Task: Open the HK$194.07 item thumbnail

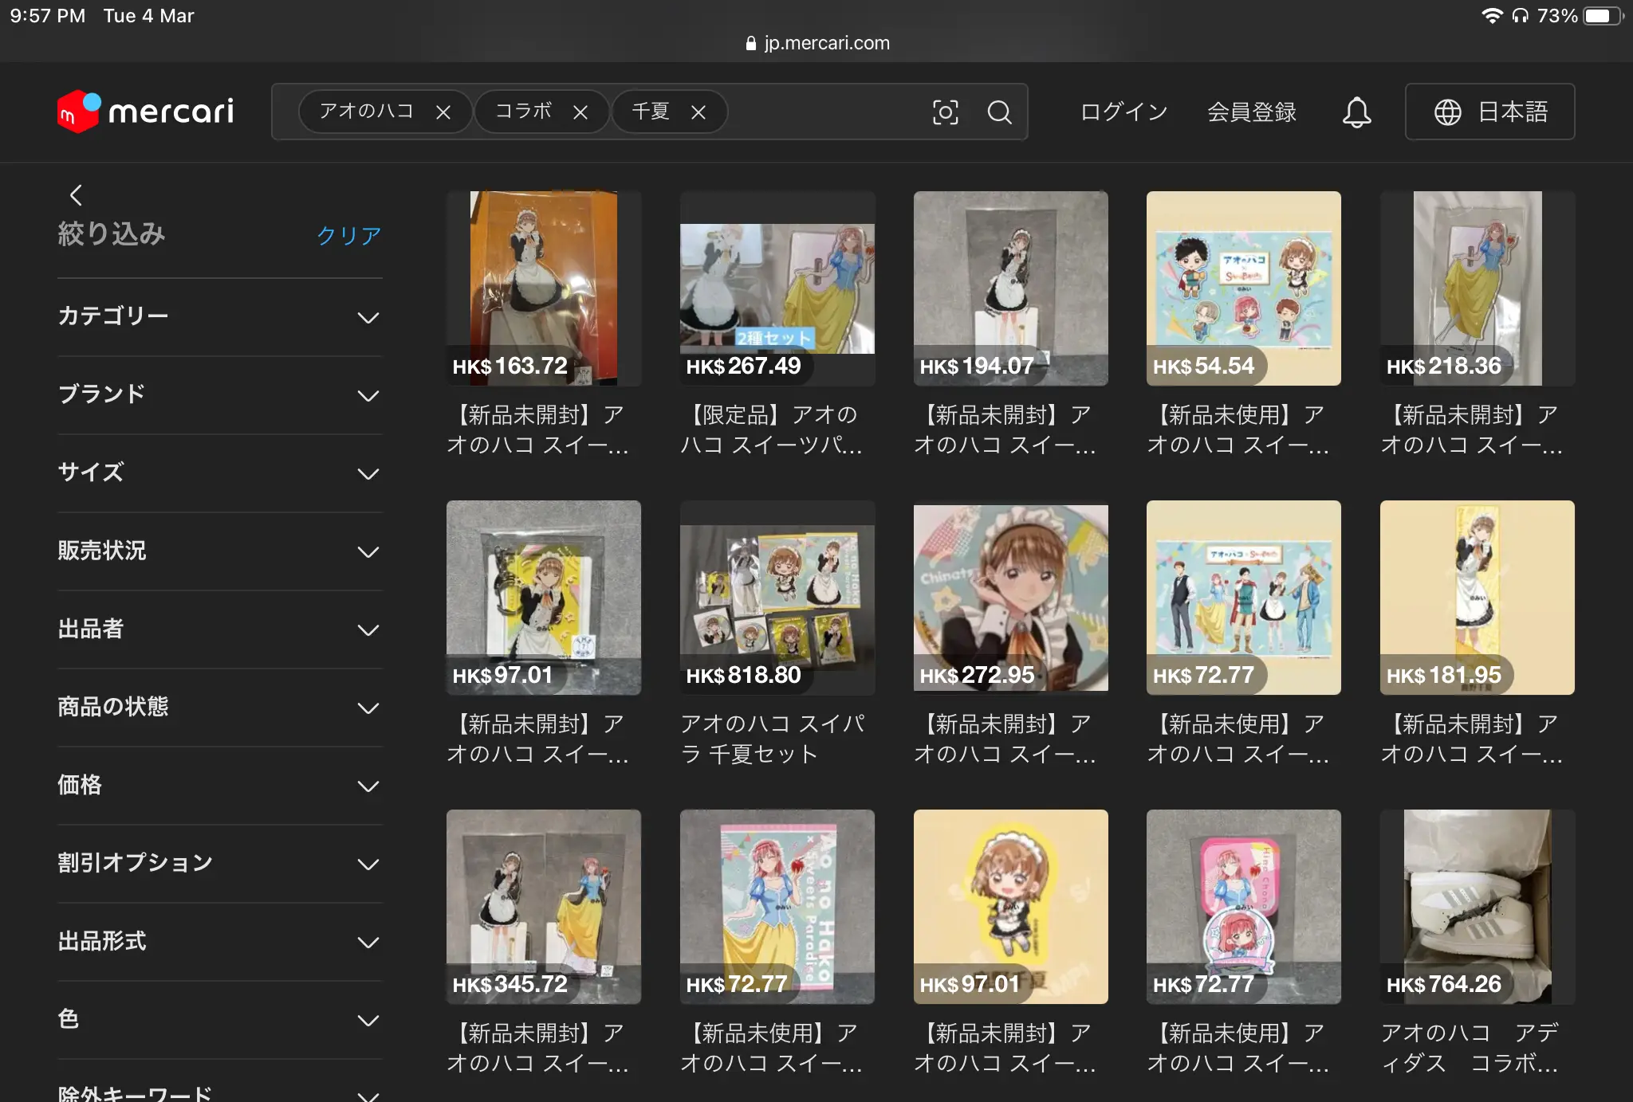Action: (1011, 288)
